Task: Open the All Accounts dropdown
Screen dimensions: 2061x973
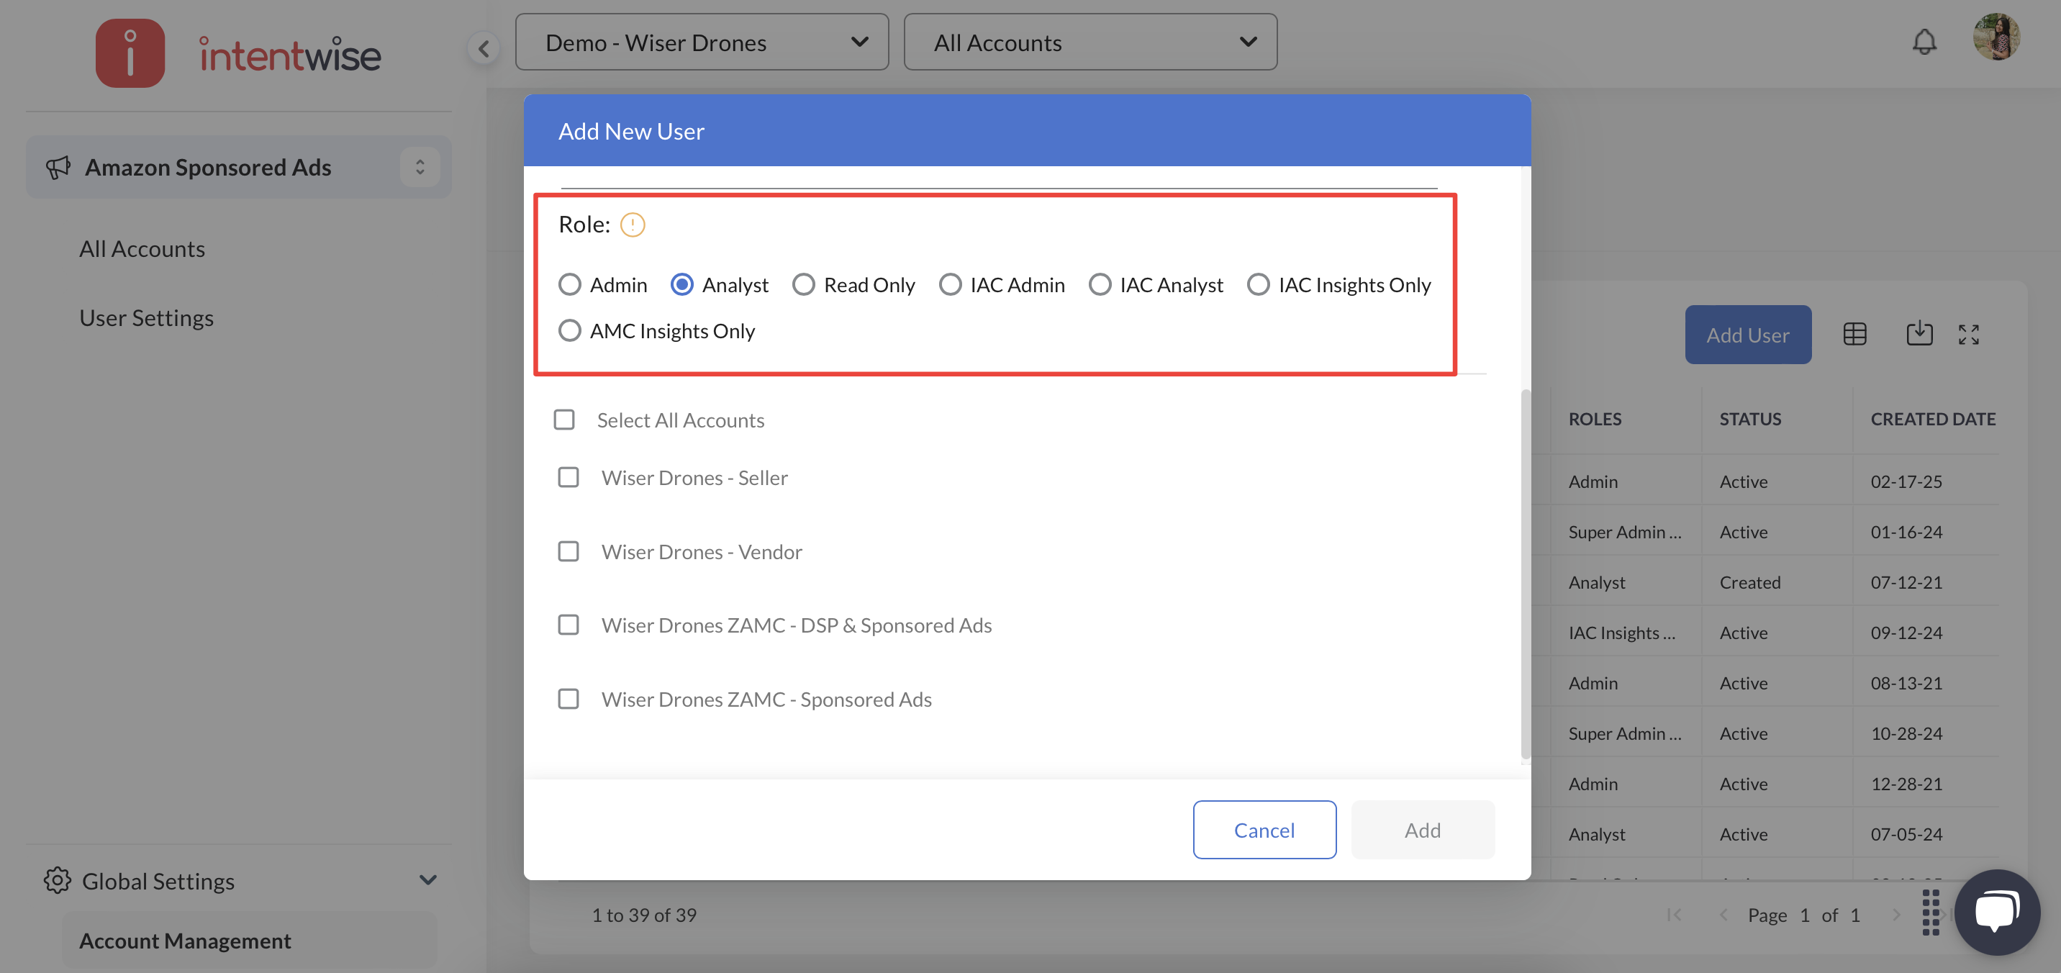Action: (1090, 42)
